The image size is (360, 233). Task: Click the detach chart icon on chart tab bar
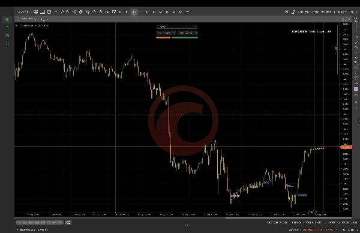[x=348, y=19]
